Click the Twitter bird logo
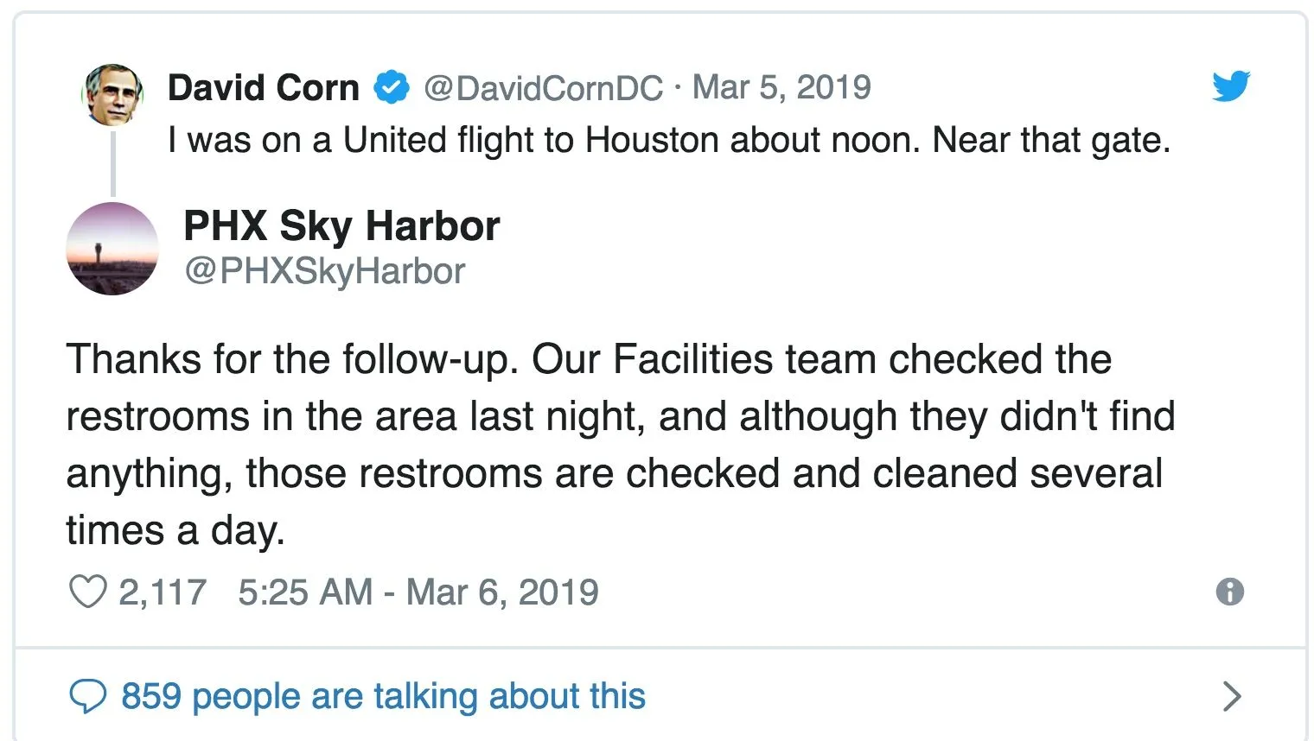 (x=1230, y=86)
